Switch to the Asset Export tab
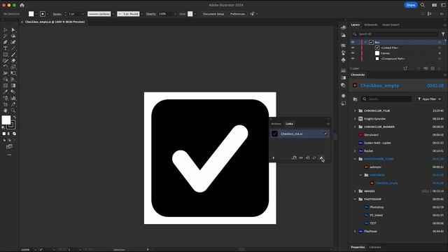 pyautogui.click(x=391, y=25)
